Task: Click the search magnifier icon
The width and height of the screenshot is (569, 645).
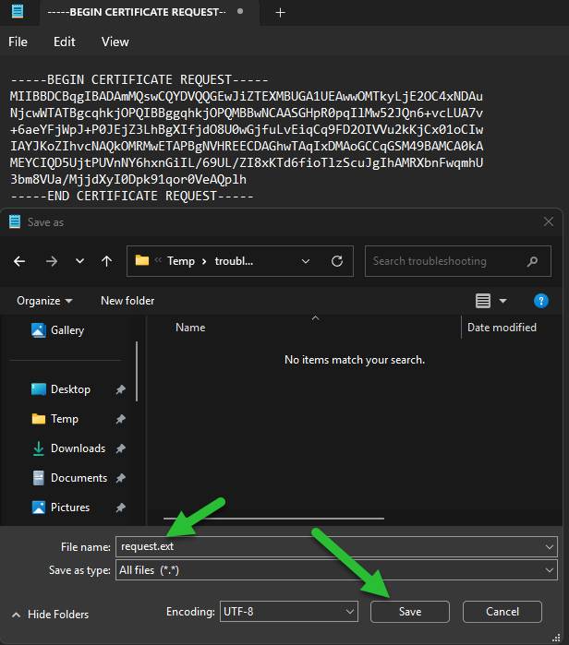Action: (x=532, y=261)
